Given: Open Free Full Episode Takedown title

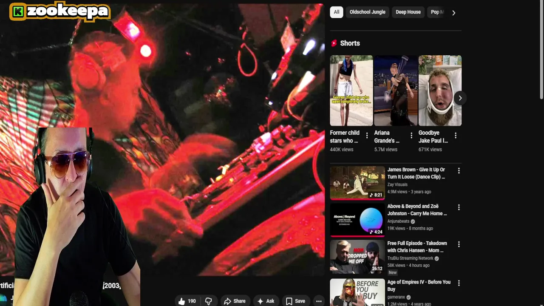Looking at the screenshot, I should (x=417, y=247).
